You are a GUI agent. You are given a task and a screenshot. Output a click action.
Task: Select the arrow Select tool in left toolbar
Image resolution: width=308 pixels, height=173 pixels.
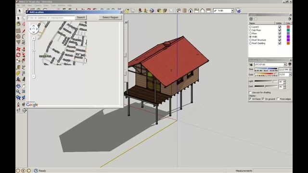[x=18, y=18]
